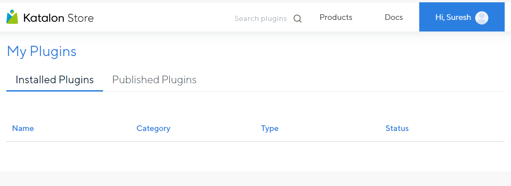Click the gray footer strip
The width and height of the screenshot is (511, 186).
click(255, 179)
